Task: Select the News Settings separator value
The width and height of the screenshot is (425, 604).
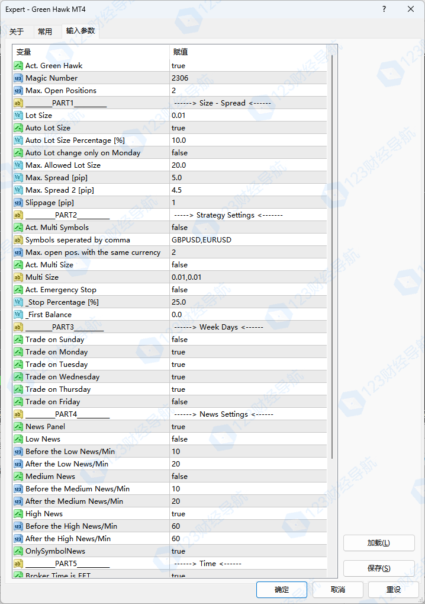Action: (224, 414)
